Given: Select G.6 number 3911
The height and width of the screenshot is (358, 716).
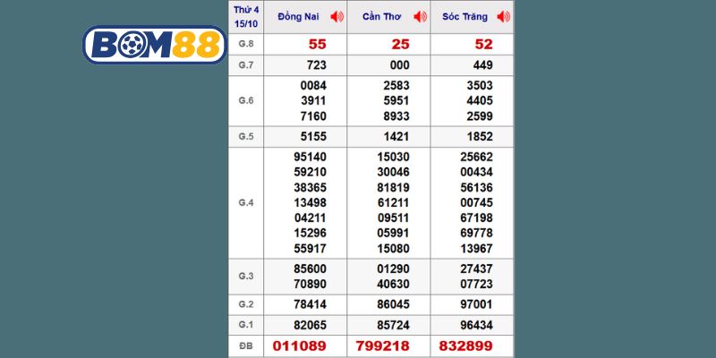Looking at the screenshot, I should [313, 101].
